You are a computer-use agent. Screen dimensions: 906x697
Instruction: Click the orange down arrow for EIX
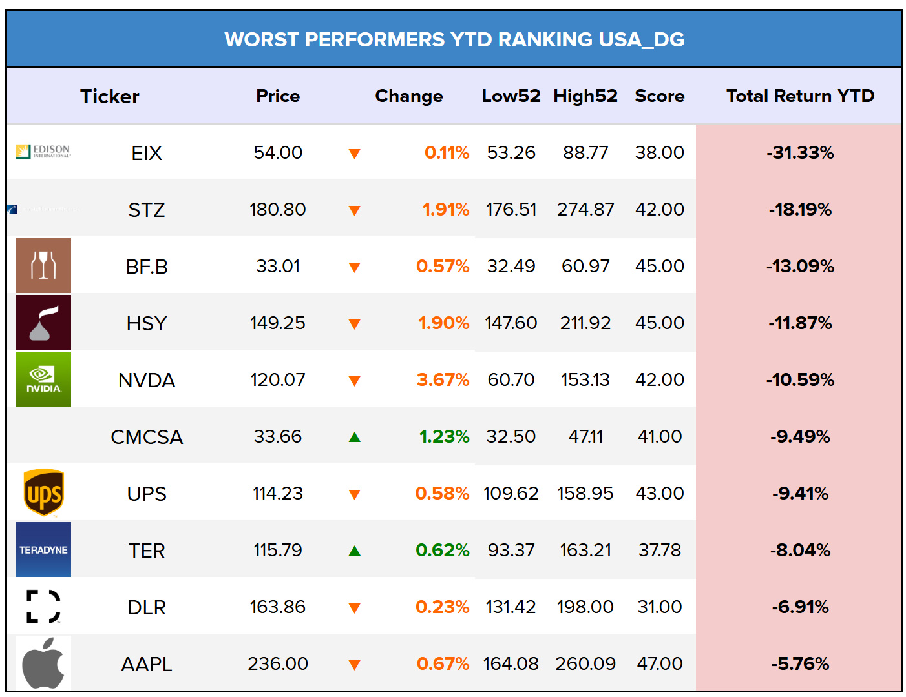click(354, 154)
